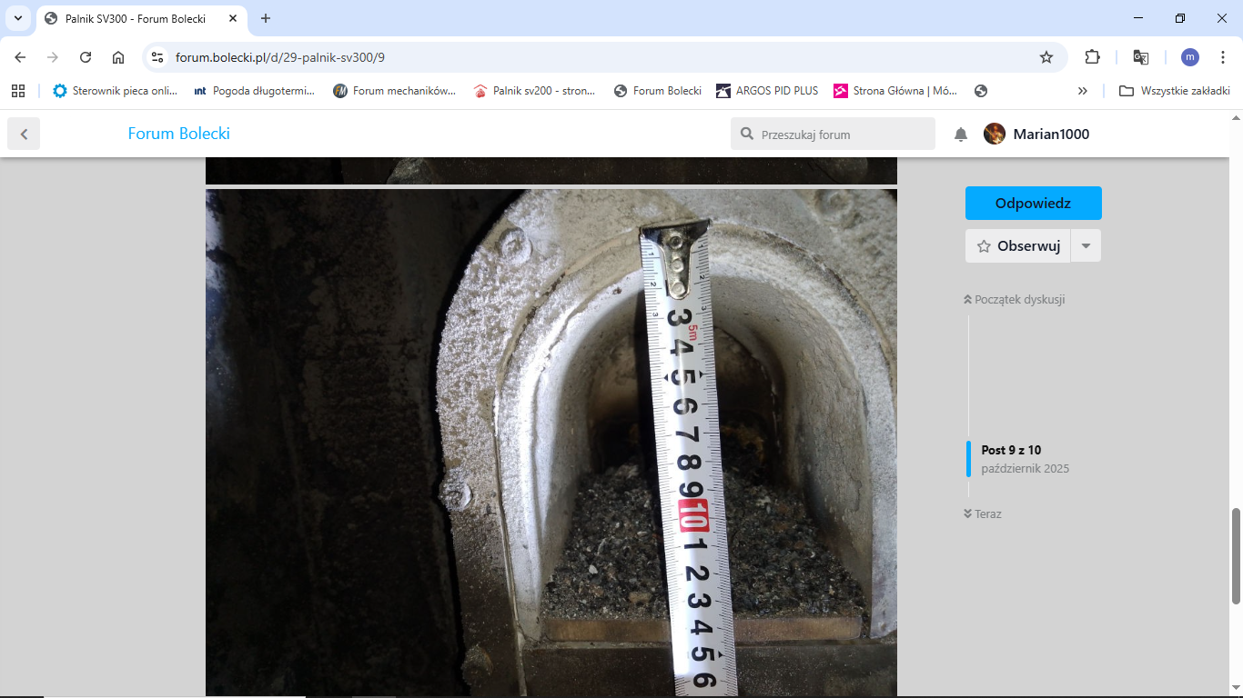Screen dimensions: 1243x698
Task: Click the notifications bell icon
Action: pyautogui.click(x=960, y=135)
